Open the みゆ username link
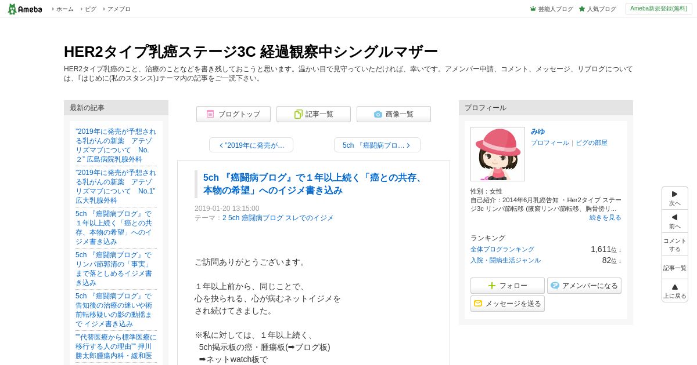The width and height of the screenshot is (697, 365). (538, 132)
